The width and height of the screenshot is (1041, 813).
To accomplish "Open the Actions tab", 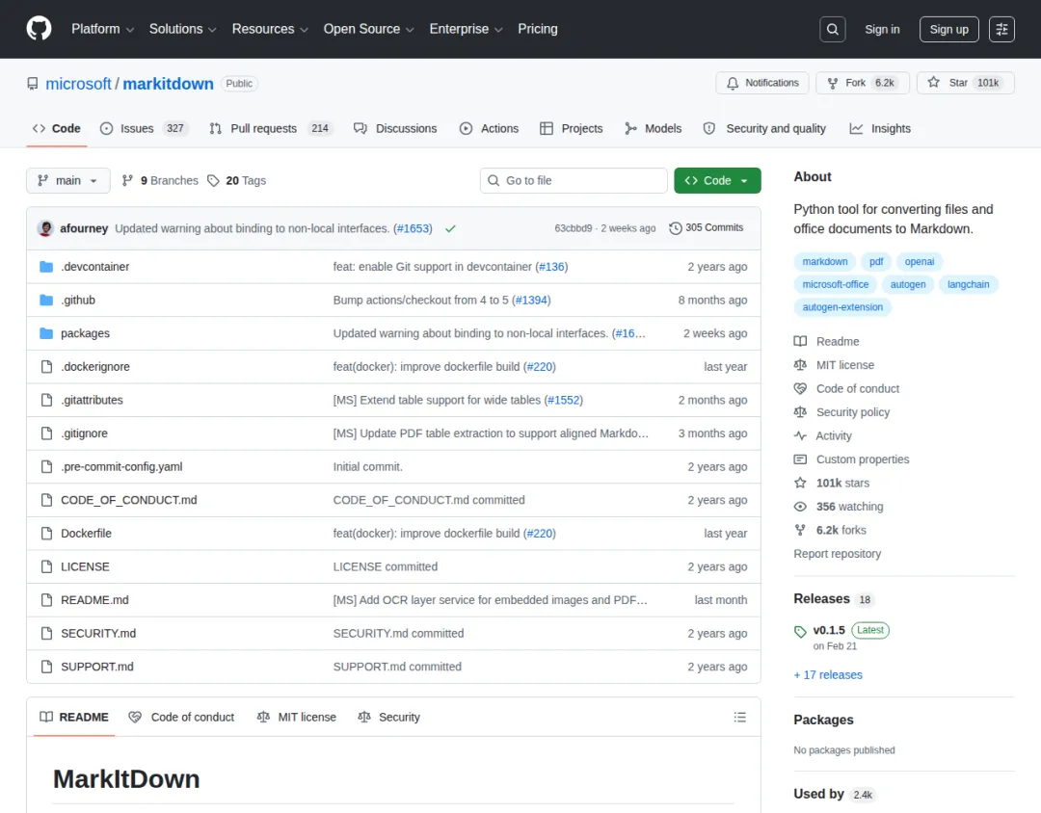I will point(489,129).
